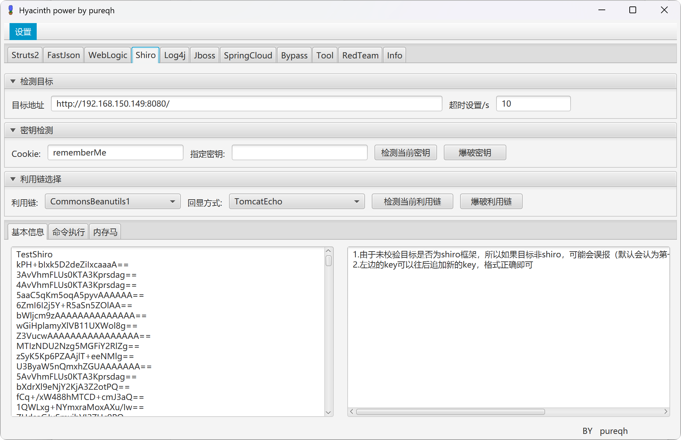
Task: Click into the 指定密钥 input field
Action: (x=299, y=152)
